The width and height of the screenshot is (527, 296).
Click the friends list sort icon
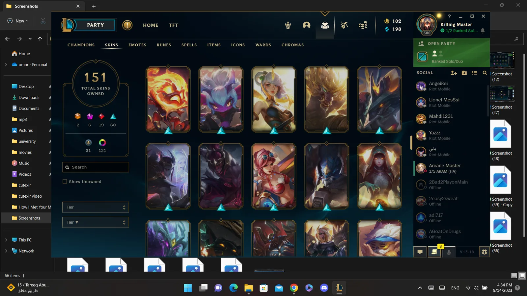474,73
